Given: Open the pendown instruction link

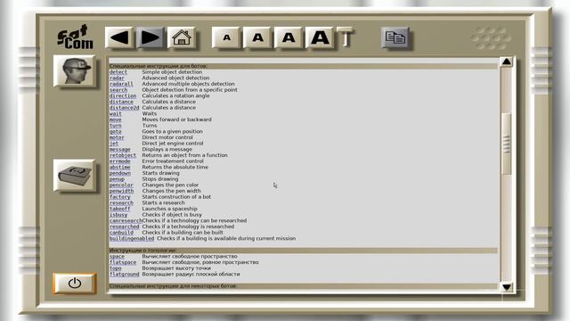Looking at the screenshot, I should pyautogui.click(x=120, y=173).
